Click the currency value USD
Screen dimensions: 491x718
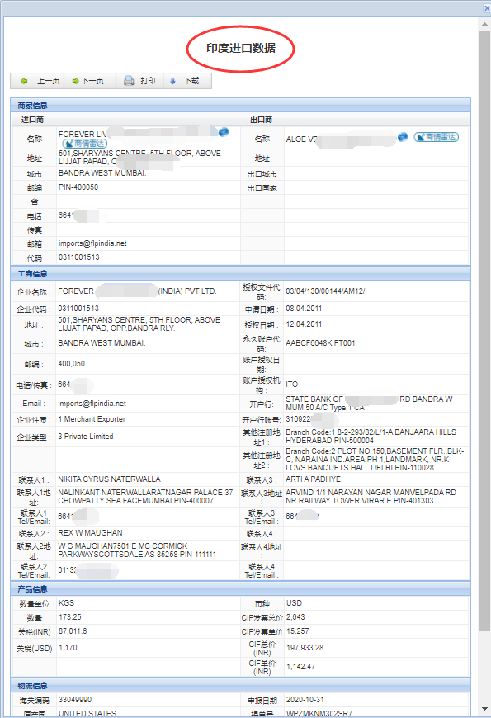pyautogui.click(x=294, y=603)
